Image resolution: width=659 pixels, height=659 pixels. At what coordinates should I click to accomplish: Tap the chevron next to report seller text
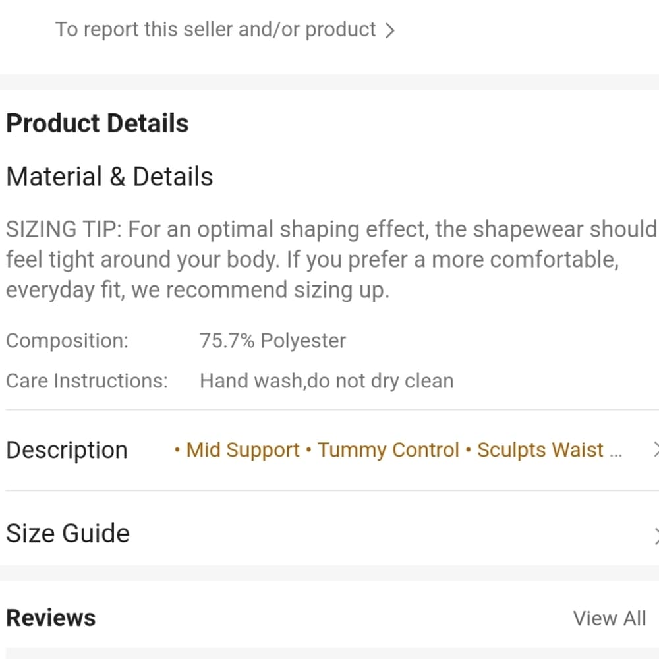coord(390,30)
